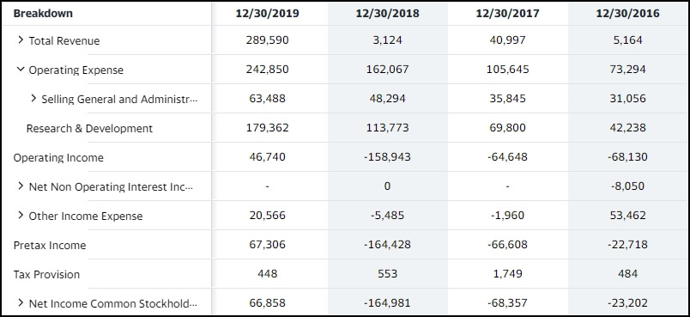Viewport: 690px width, 317px height.
Task: Expand Net Income Common Stockholders row
Action: [21, 302]
